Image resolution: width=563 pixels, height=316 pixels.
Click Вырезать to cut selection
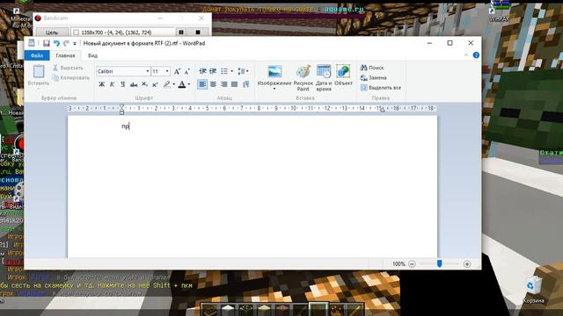[x=69, y=68]
